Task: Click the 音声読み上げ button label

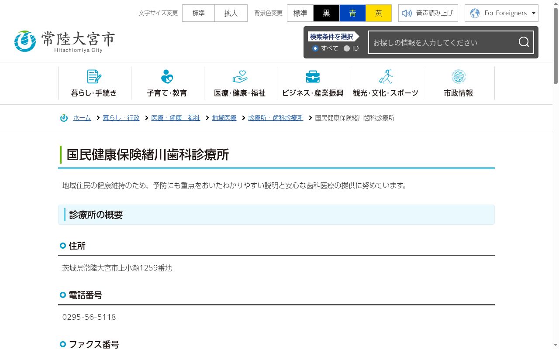Action: coord(435,13)
